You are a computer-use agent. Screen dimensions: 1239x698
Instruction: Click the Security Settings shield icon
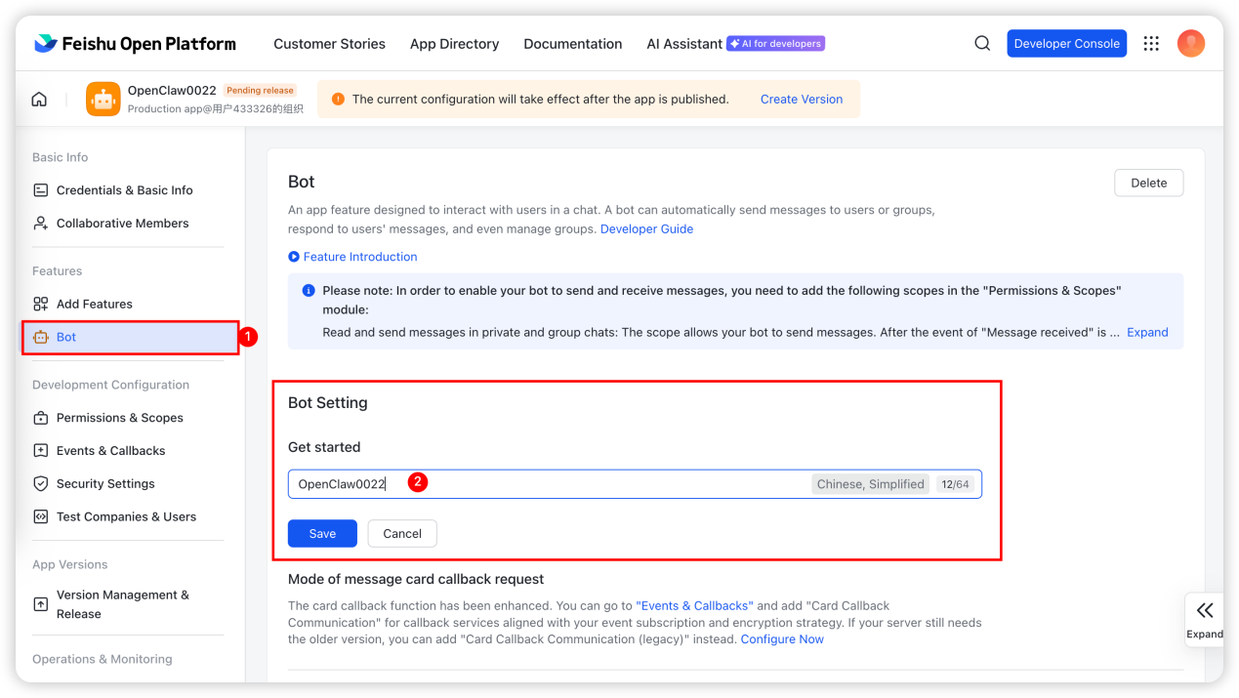pyautogui.click(x=41, y=484)
